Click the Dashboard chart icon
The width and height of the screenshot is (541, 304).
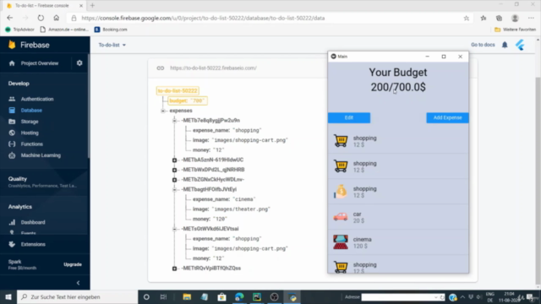tap(12, 222)
